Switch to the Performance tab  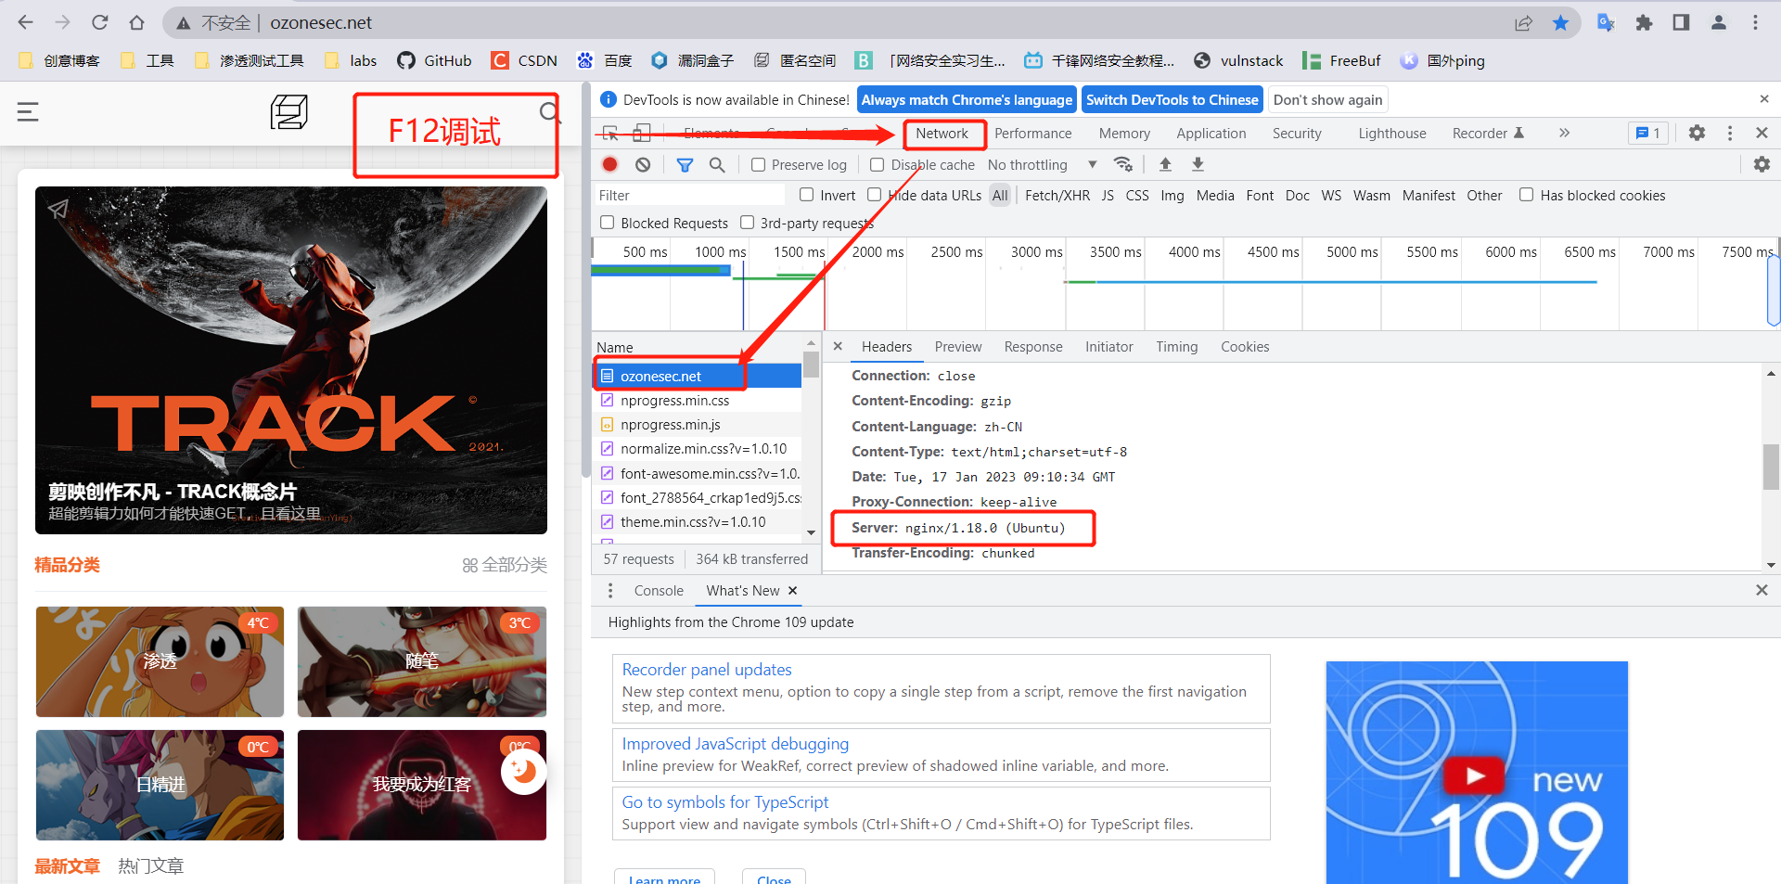coord(1032,134)
